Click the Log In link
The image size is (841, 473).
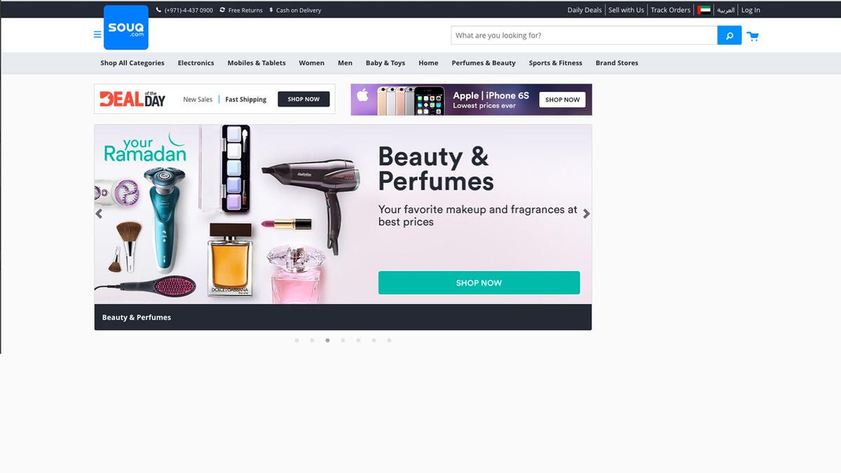pos(750,10)
